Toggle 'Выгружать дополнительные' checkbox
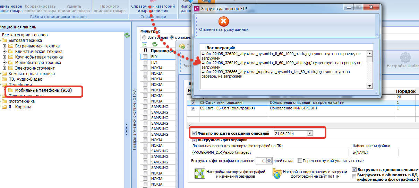Viewport: 419px width, 188px height. [x=354, y=170]
